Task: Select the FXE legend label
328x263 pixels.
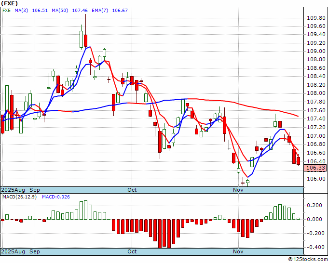Action: 6,11
